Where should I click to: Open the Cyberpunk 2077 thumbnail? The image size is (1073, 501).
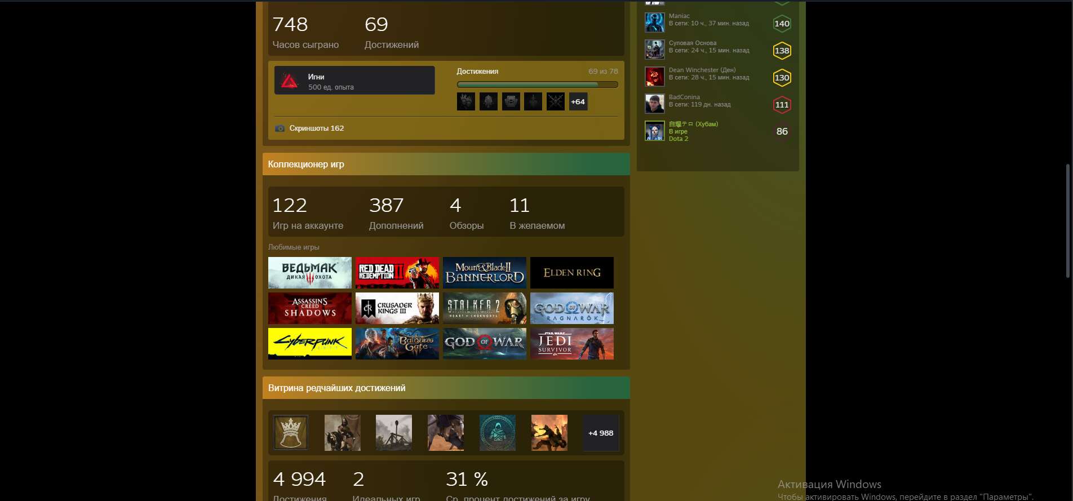click(309, 344)
